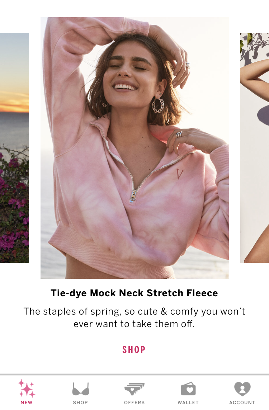Tap the embroidered V logo on sweatshirt
The width and height of the screenshot is (269, 410).
(180, 174)
